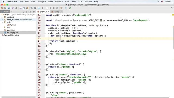The height and width of the screenshot is (98, 174).
Task: Click the Run play button
Action: click(x=51, y=8)
